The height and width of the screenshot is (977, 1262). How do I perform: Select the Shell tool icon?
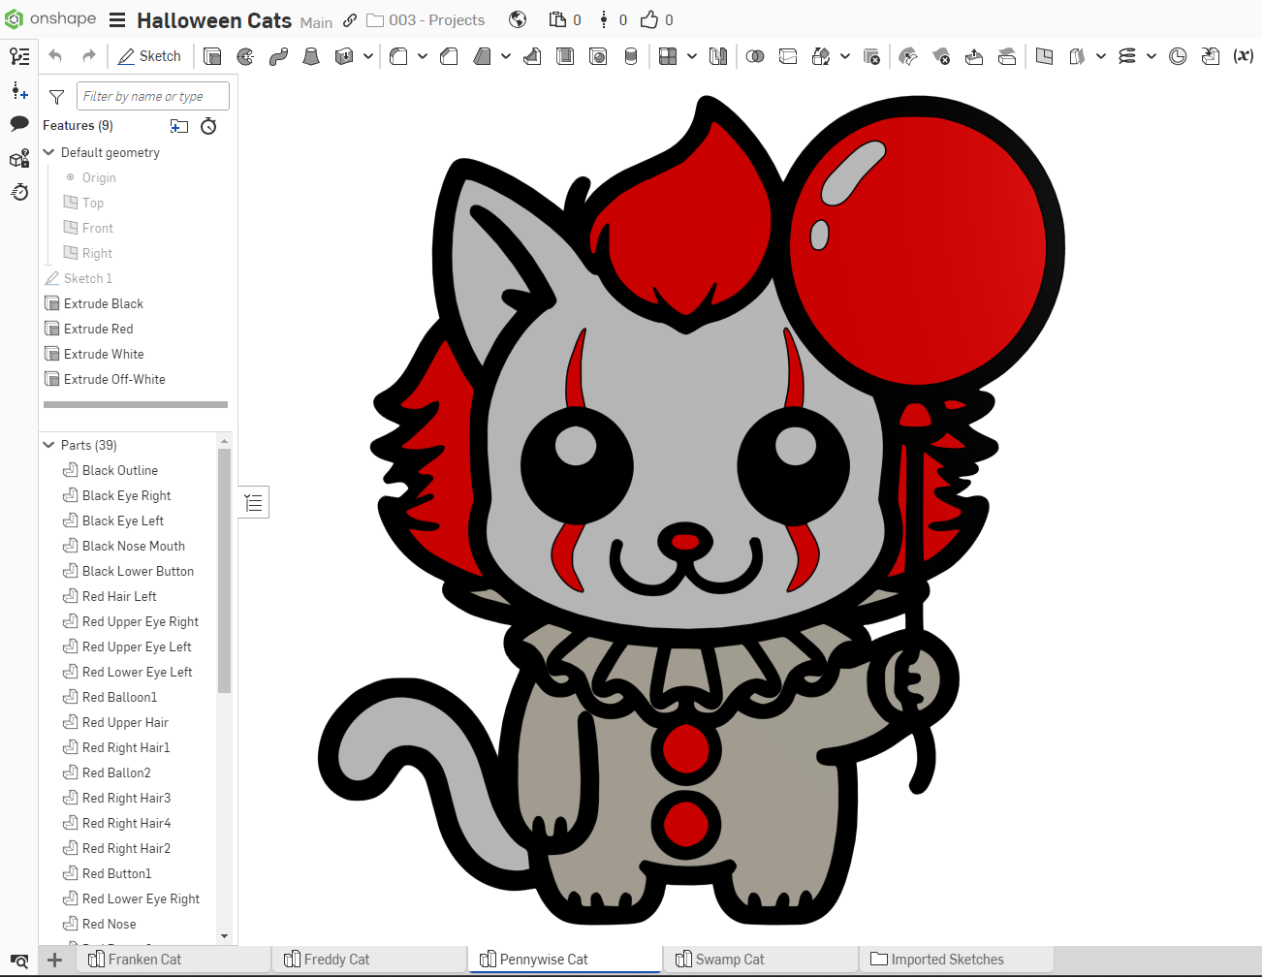[565, 56]
